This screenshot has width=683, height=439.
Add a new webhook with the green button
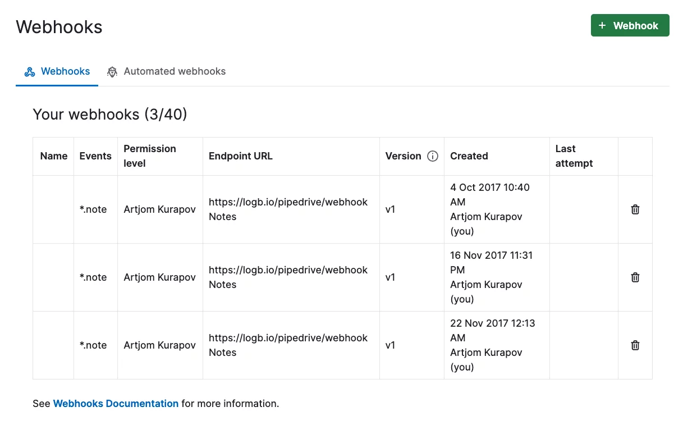point(630,25)
